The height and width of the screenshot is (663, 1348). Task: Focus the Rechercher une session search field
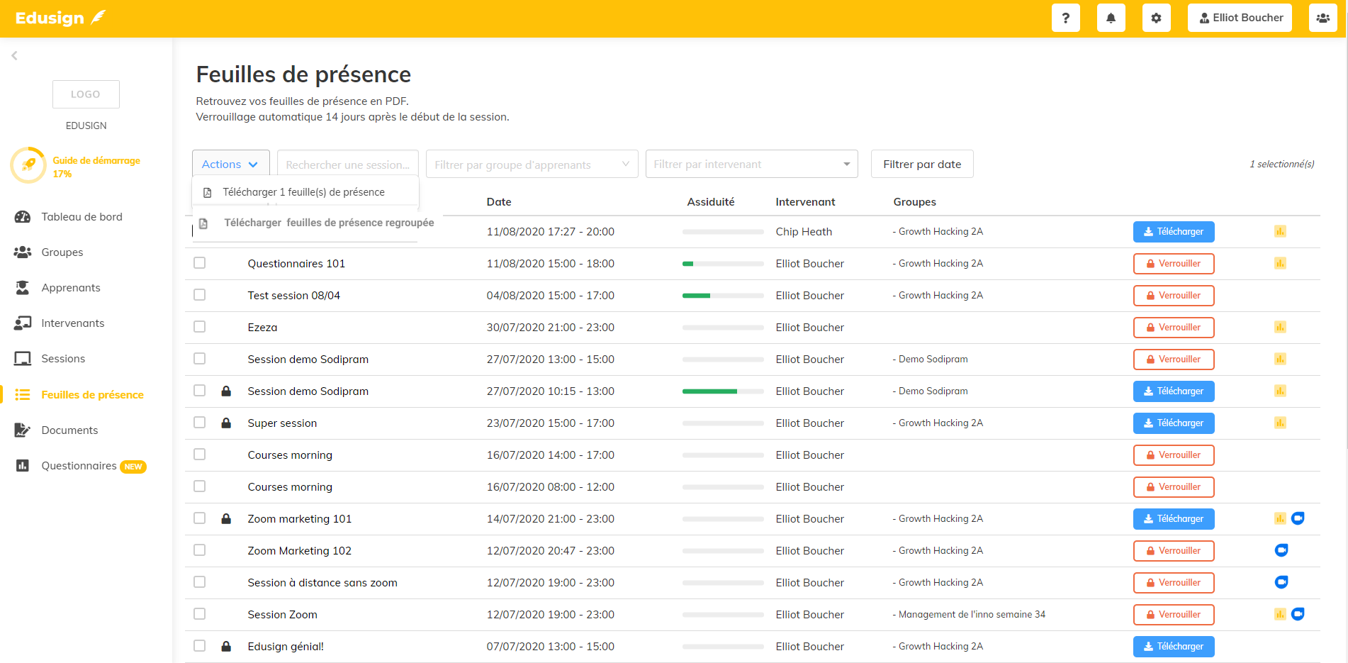tap(348, 164)
